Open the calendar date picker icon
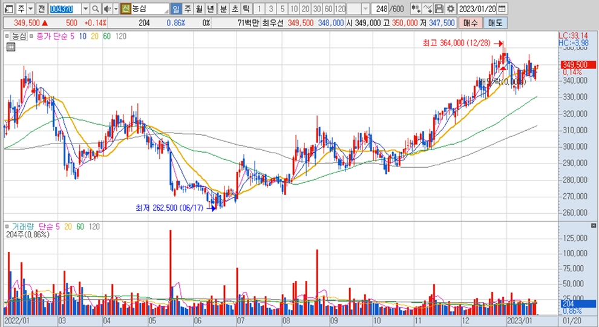Viewport: 599px width, 327px height. click(x=502, y=9)
